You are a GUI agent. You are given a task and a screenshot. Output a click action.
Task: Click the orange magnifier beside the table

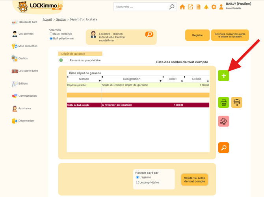[223, 148]
